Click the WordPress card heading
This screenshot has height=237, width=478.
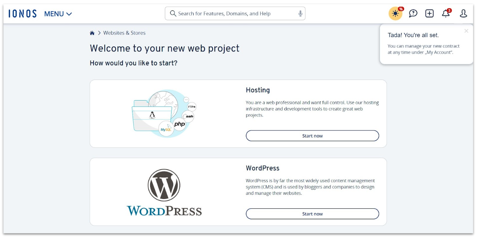click(263, 168)
